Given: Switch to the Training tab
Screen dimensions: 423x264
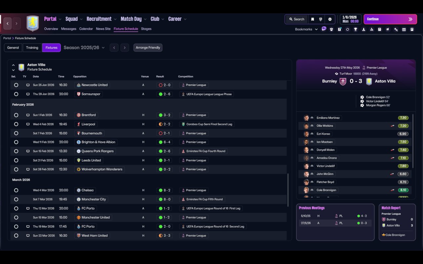Looking at the screenshot, I should (x=32, y=48).
